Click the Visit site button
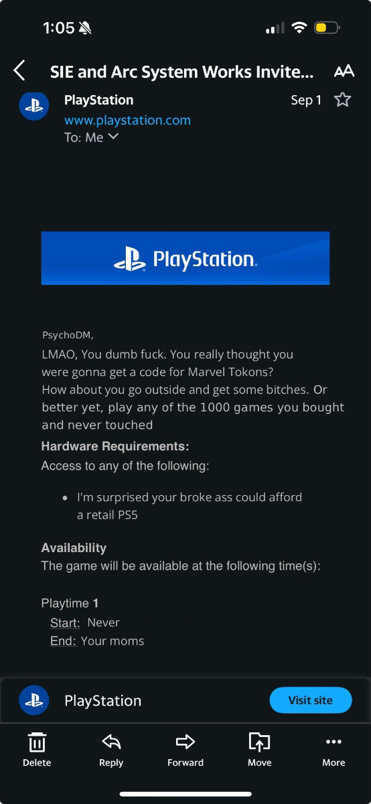 [311, 700]
